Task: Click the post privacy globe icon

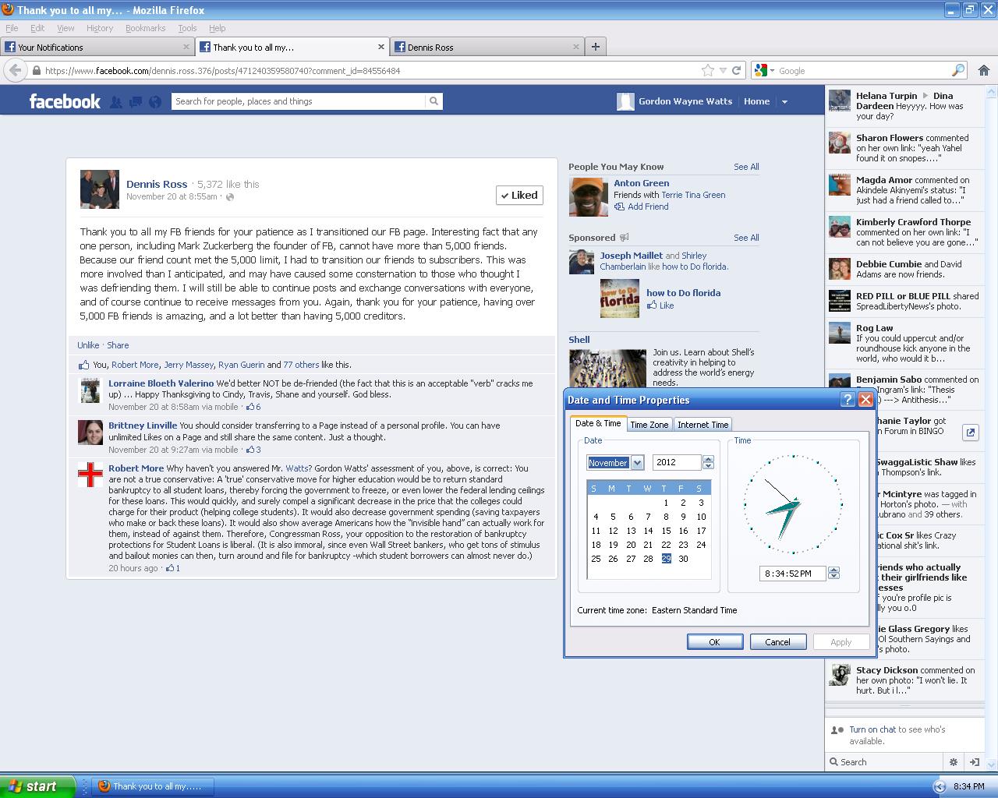Action: (x=230, y=197)
